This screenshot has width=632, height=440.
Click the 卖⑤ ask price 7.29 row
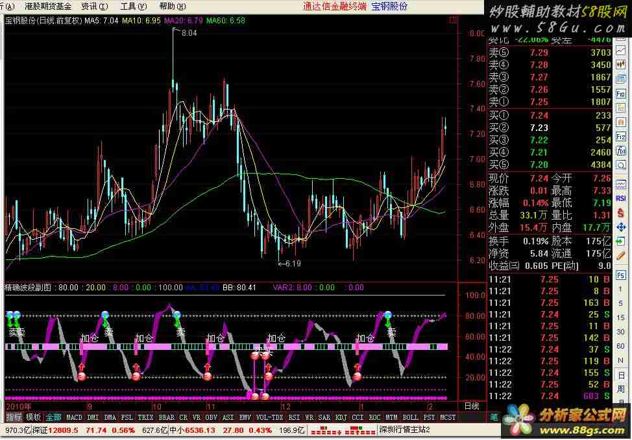[550, 52]
